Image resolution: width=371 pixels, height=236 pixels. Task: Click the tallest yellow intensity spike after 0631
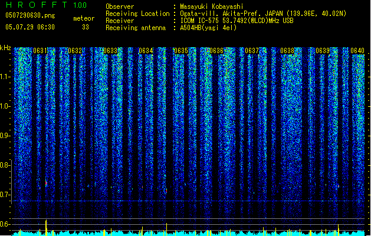pyautogui.click(x=46, y=228)
